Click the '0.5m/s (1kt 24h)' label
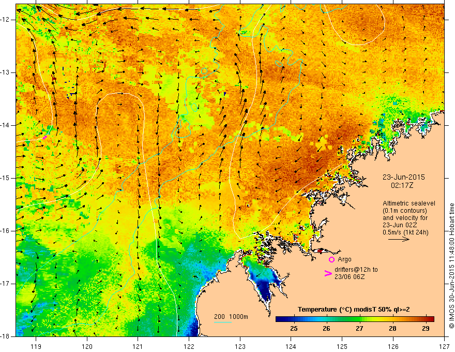The height and width of the screenshot is (352, 455). 406,232
